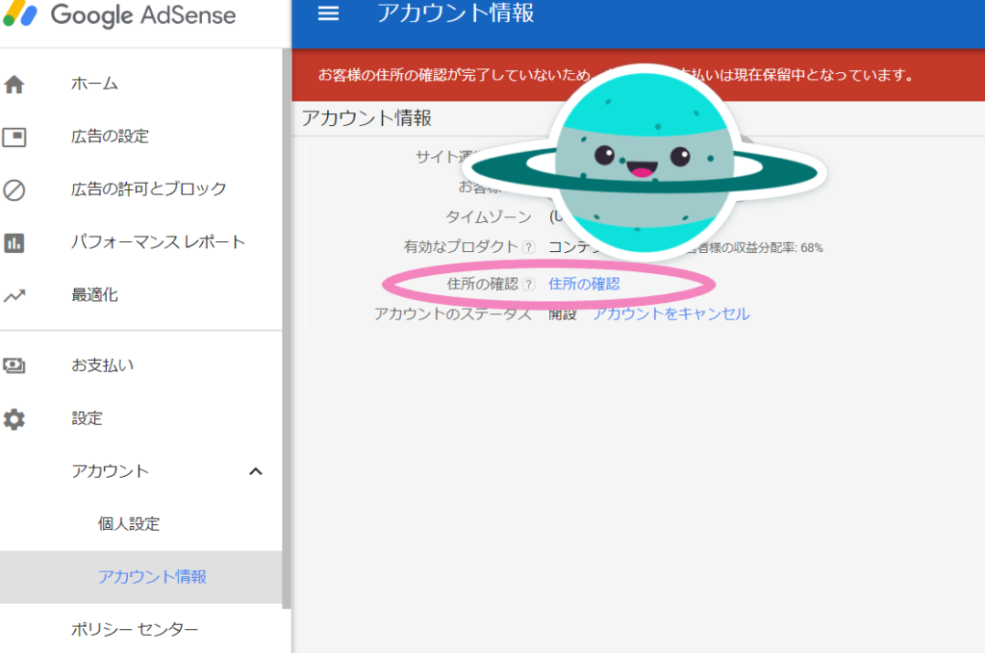Click help icon next to 有効なプロダクト
985x653 pixels.
tap(529, 247)
